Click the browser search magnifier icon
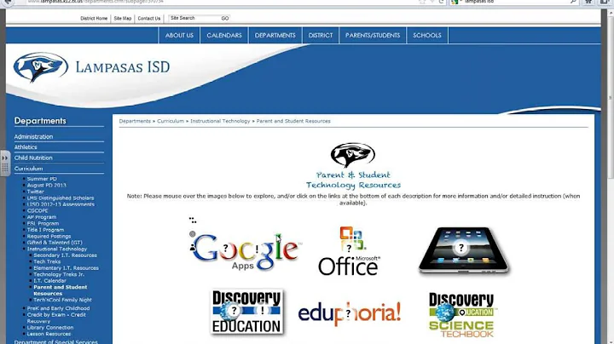Viewport: 614px width, 344px height. pyautogui.click(x=573, y=2)
